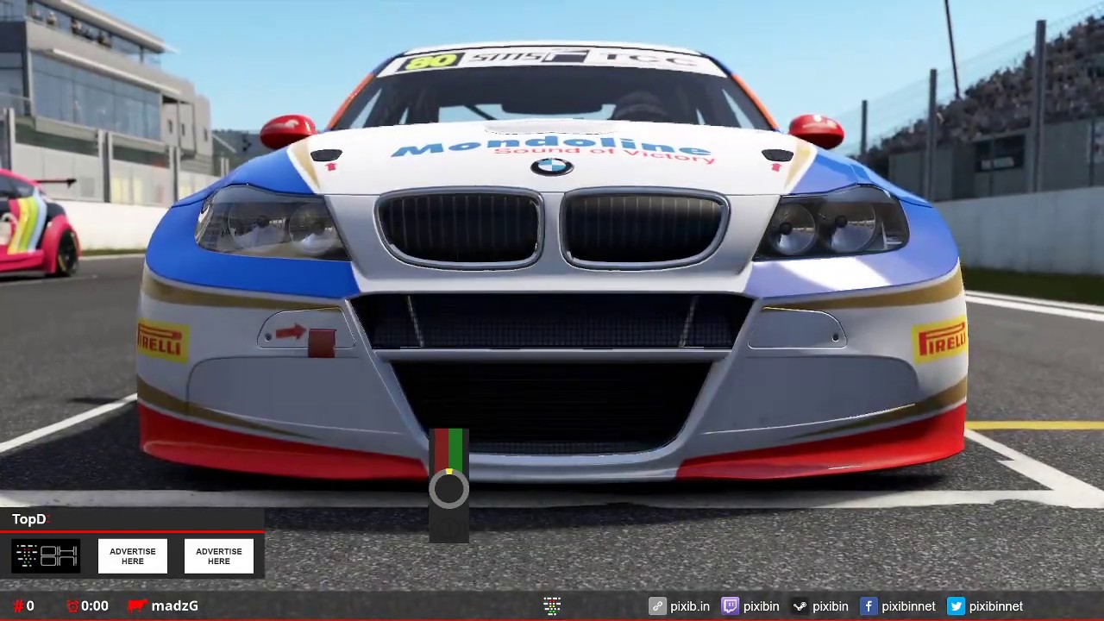Click the red-green throttle brake indicator
The width and height of the screenshot is (1104, 621).
[x=448, y=449]
